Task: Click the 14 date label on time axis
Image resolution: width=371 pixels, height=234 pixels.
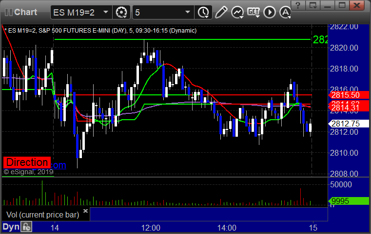Action: click(55, 228)
